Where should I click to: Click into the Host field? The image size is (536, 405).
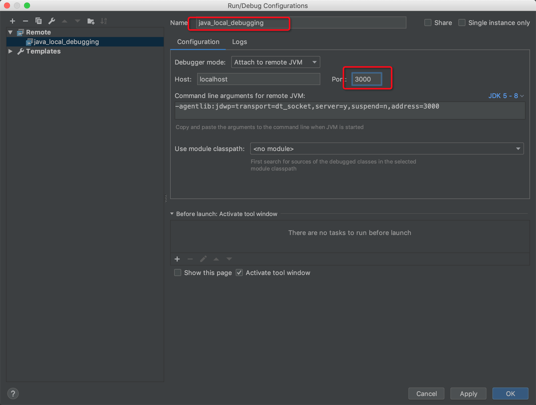[x=258, y=79]
